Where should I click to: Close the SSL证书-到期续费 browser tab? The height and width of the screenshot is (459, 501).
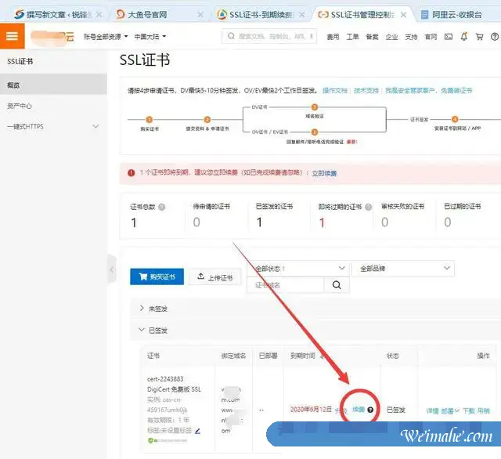click(x=301, y=15)
